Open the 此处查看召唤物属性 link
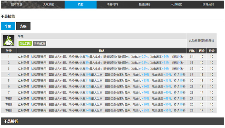 click(x=202, y=41)
